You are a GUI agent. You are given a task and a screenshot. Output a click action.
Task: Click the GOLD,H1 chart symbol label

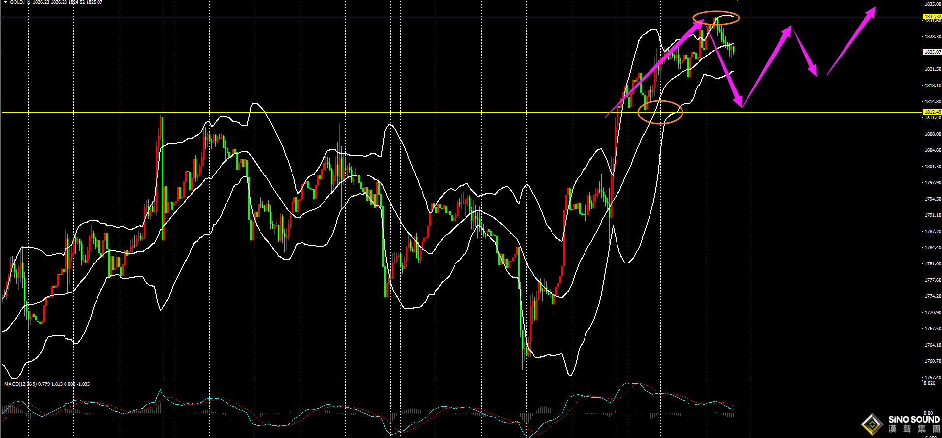[20, 2]
